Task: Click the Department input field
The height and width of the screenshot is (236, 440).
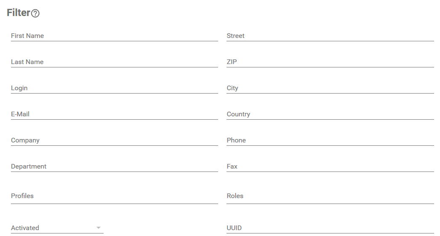Action: (114, 166)
